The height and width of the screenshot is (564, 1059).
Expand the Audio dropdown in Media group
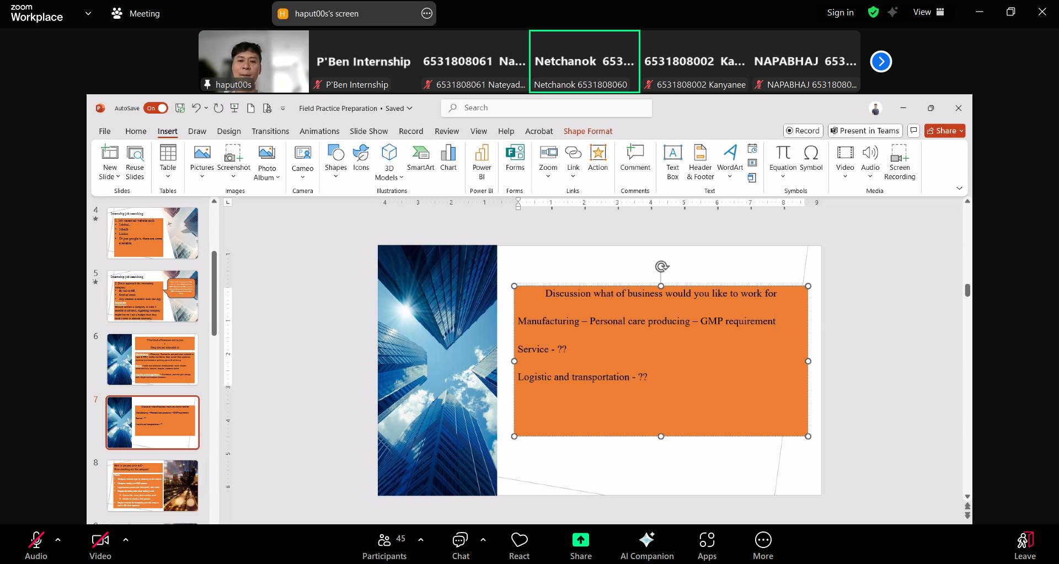[870, 176]
